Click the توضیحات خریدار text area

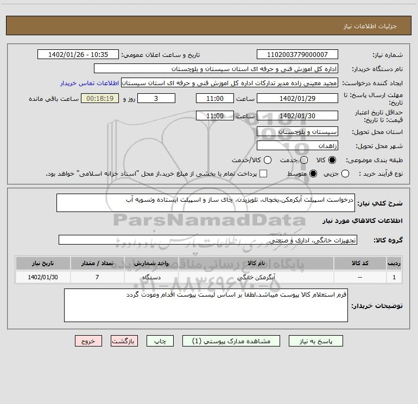(x=206, y=305)
